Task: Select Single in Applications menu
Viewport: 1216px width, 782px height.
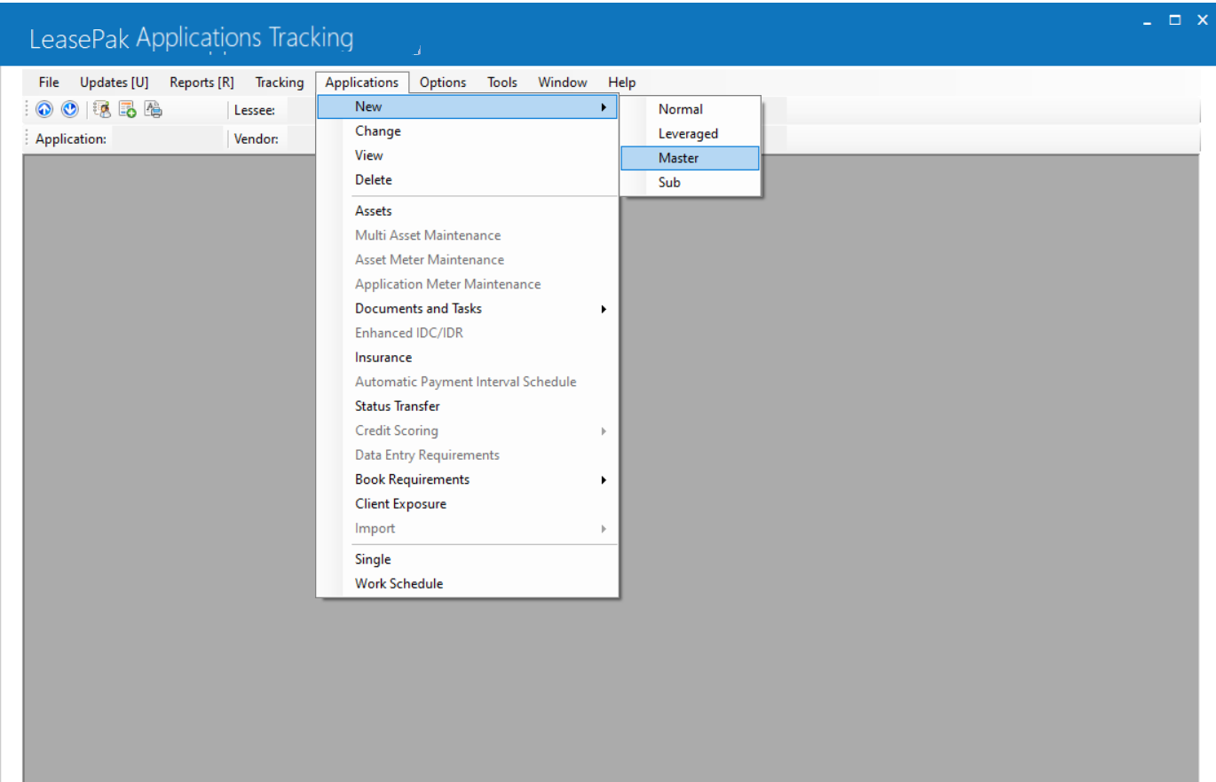Action: coord(468,560)
